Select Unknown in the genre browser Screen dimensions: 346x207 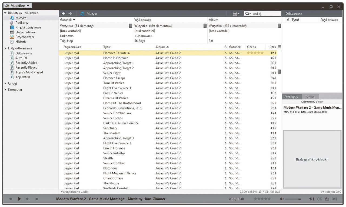[67, 36]
